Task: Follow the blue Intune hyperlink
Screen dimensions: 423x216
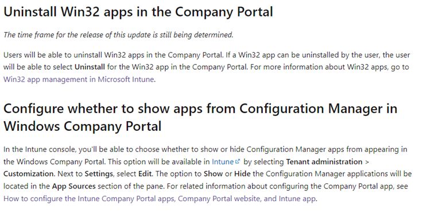Action: pos(223,162)
